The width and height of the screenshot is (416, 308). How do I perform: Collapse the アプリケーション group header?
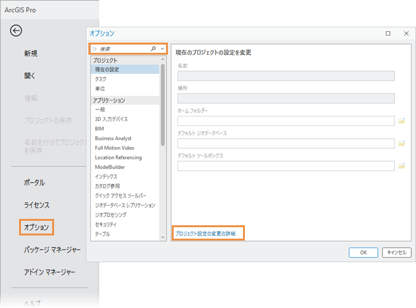point(125,101)
